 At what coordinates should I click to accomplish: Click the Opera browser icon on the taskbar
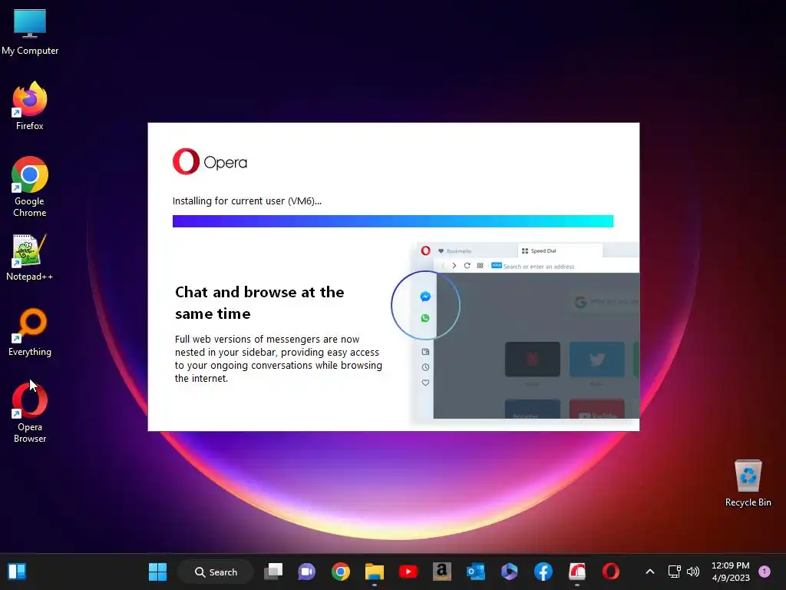click(x=610, y=572)
